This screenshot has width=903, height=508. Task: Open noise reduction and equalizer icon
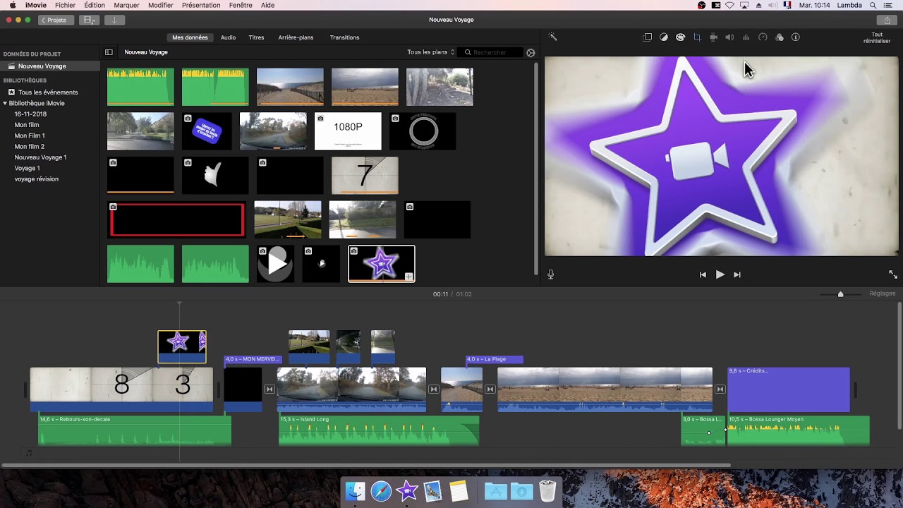pos(746,37)
